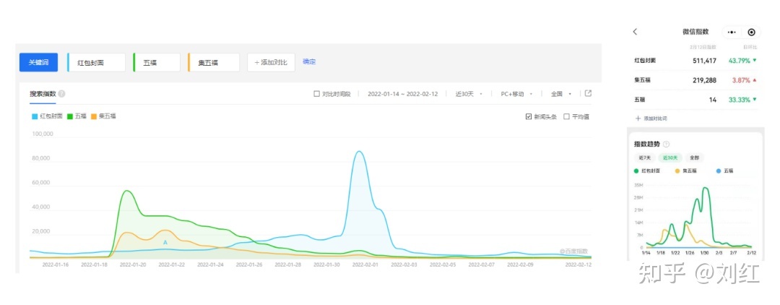Select the 近7天 tab in trend panel
The height and width of the screenshot is (305, 780).
643,158
